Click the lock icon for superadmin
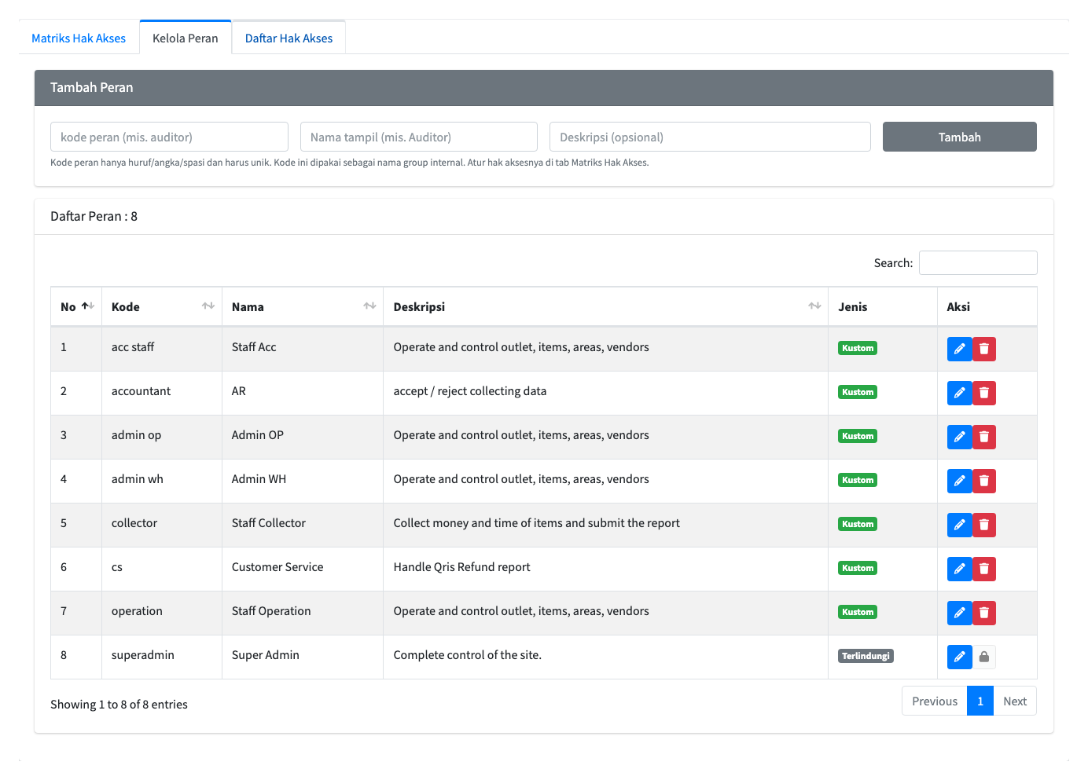The image size is (1088, 780). pos(984,657)
